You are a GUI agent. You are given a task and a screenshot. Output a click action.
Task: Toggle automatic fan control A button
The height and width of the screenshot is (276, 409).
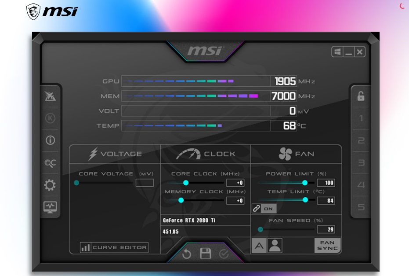tap(259, 246)
